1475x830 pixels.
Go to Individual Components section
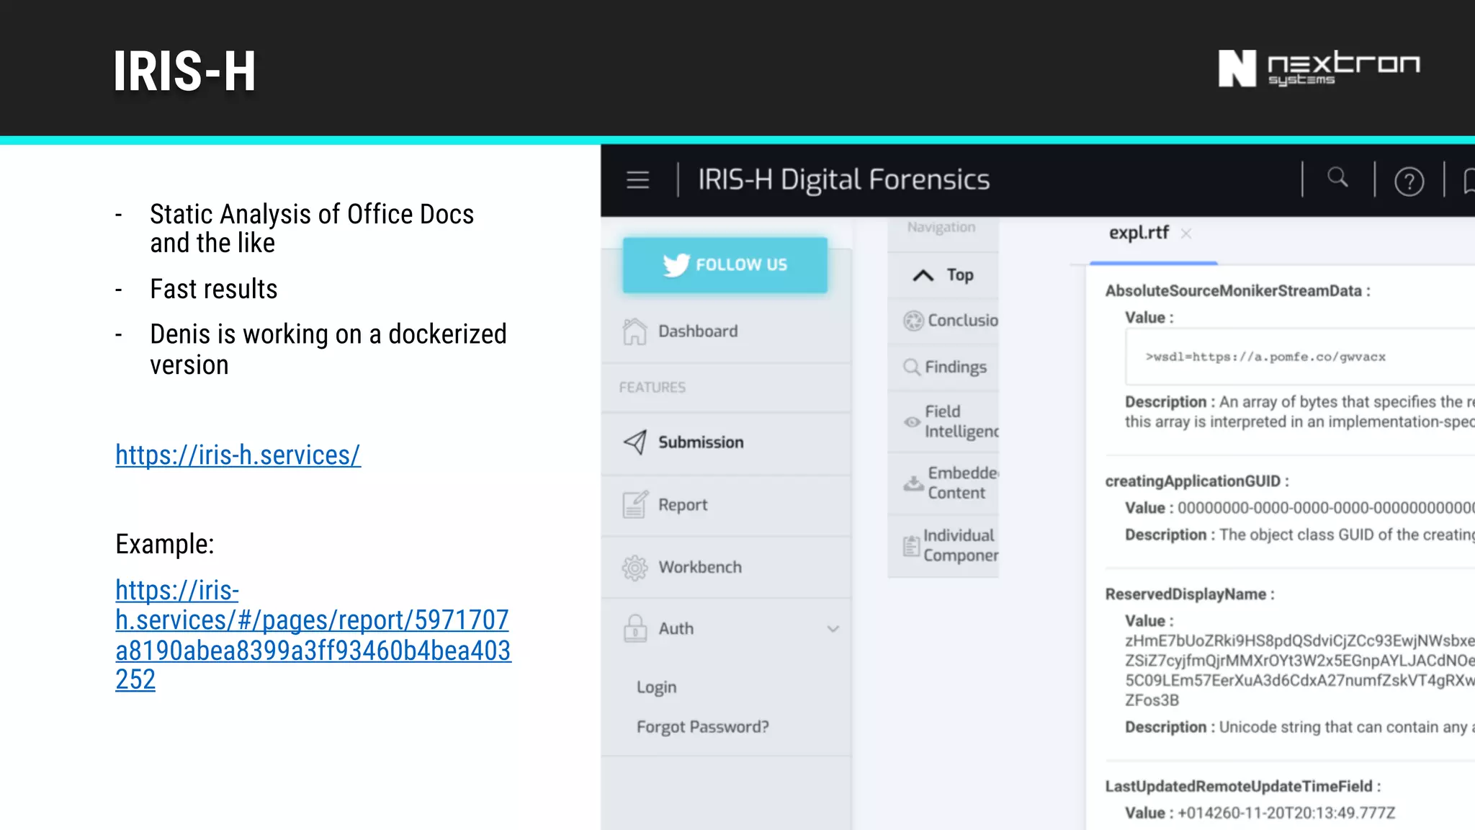[943, 545]
